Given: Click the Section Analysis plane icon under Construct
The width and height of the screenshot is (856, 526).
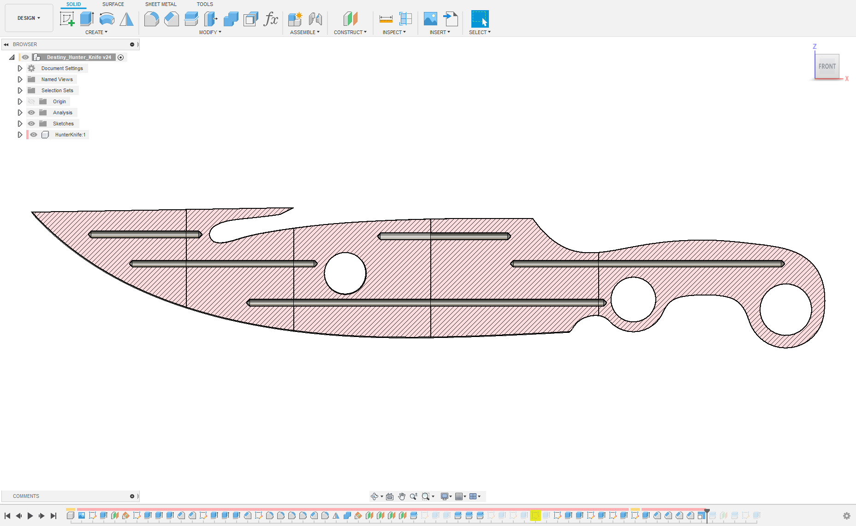Looking at the screenshot, I should (350, 19).
